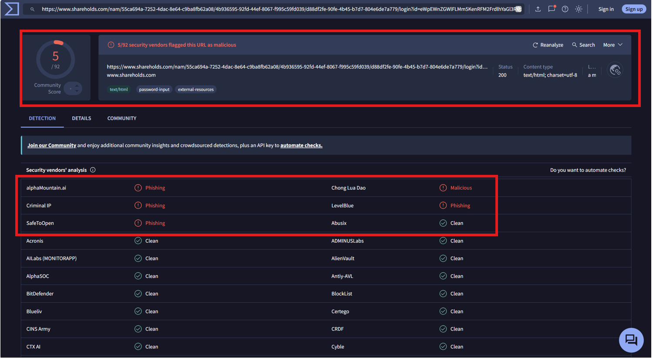653x358 pixels.
Task: Click the Criminal IP vendor name
Action: pos(39,205)
